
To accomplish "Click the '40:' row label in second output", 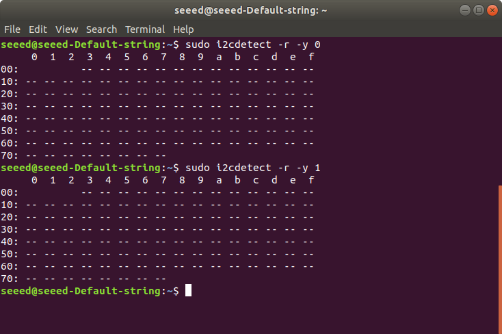I will [10, 242].
